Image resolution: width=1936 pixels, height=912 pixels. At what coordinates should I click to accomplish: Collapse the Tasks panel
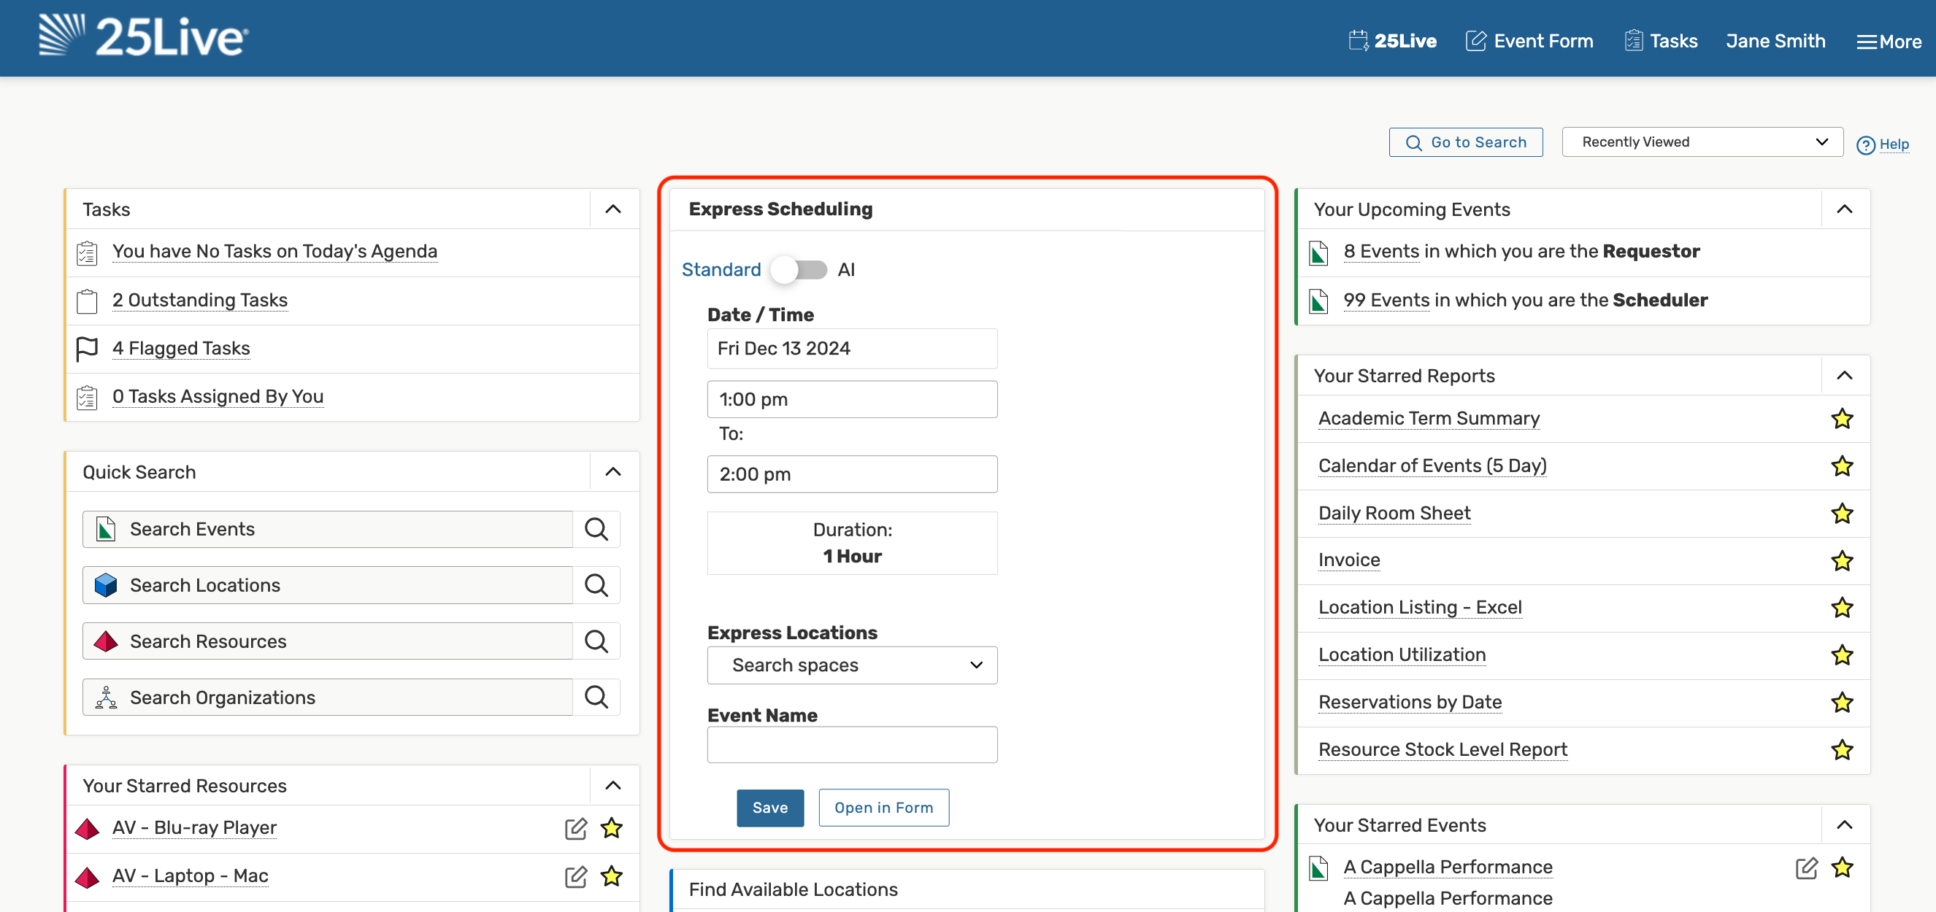614,209
